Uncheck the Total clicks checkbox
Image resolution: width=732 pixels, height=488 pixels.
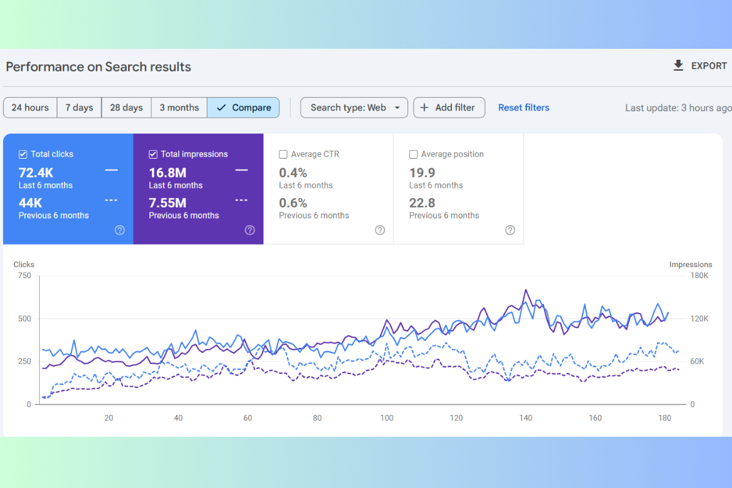click(x=23, y=154)
